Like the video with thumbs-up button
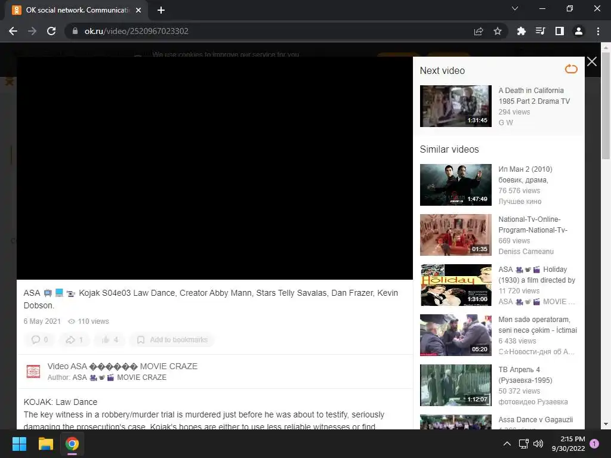Screen dimensions: 611x458 pyautogui.click(x=110, y=339)
